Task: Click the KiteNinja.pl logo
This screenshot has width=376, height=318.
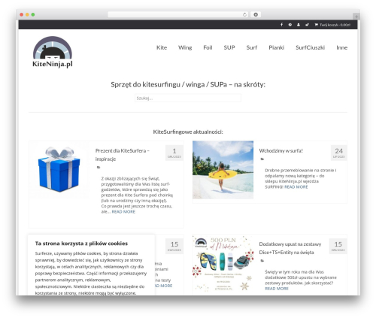Action: [x=53, y=52]
